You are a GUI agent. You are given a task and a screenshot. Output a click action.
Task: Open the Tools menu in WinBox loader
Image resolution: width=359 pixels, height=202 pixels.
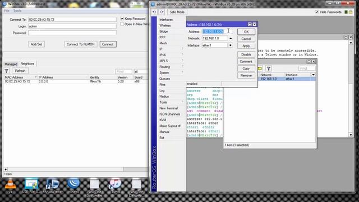17,11
